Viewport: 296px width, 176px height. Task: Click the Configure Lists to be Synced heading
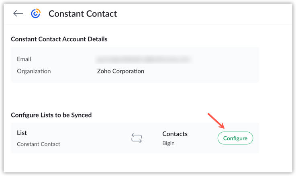51,115
